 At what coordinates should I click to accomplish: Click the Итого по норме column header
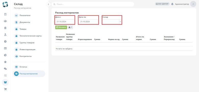tap(140, 38)
